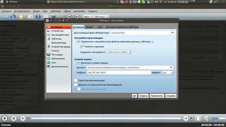Click the rewind button in control bar
The image size is (226, 127).
23,118
